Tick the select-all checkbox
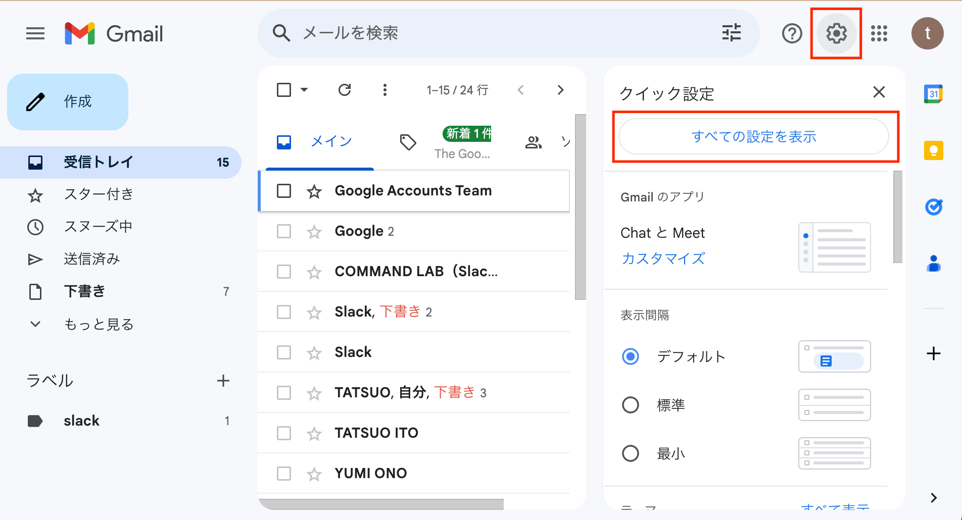Image resolution: width=962 pixels, height=520 pixels. pos(284,90)
